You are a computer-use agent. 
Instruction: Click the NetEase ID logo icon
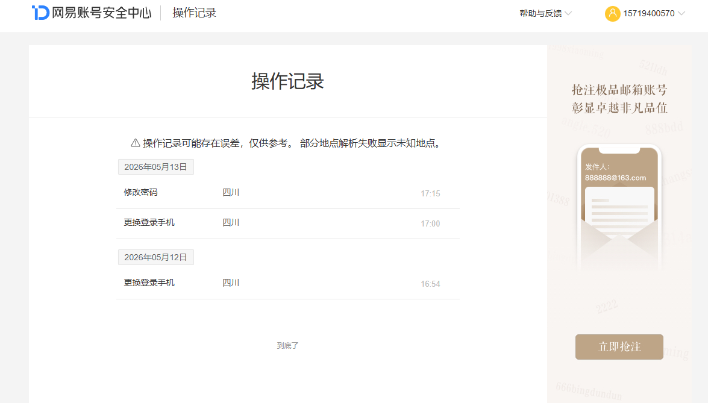(x=40, y=13)
